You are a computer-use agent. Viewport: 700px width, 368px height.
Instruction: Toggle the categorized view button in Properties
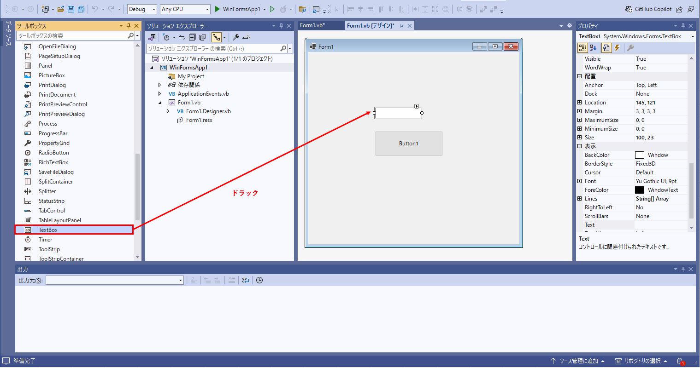[x=582, y=48]
